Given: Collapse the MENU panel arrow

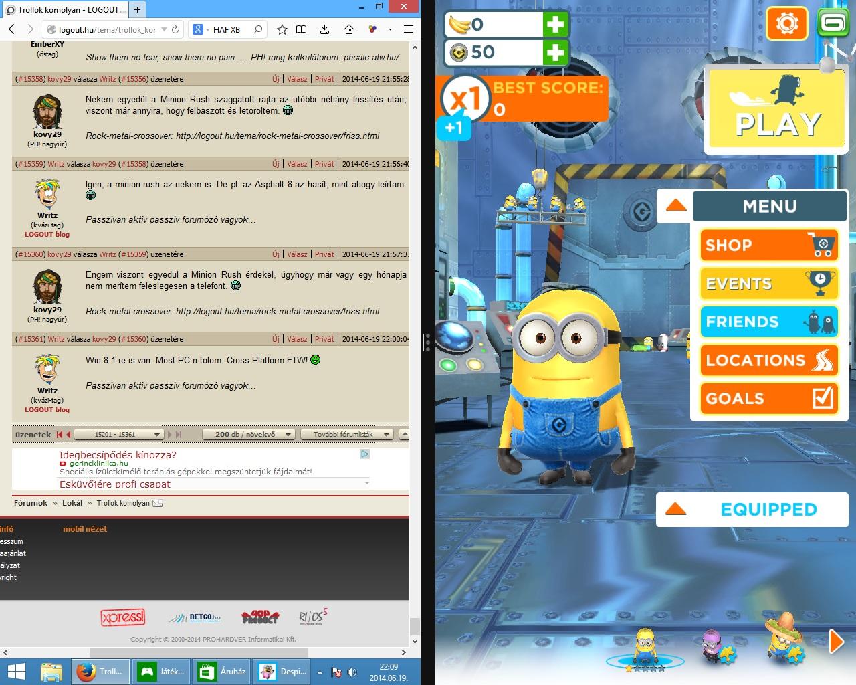Looking at the screenshot, I should (676, 205).
